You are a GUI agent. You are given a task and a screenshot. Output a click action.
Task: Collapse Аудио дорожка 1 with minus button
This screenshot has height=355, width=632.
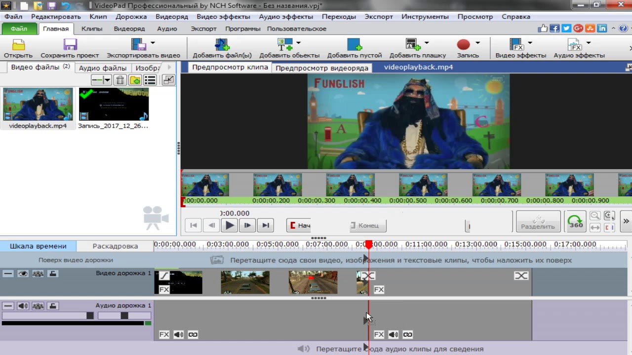click(8, 306)
